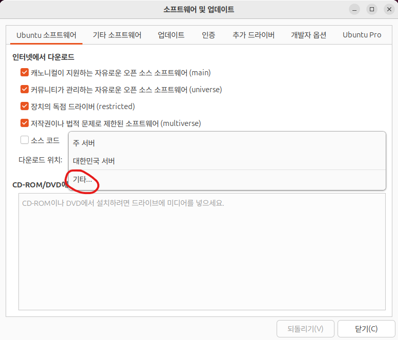Uncheck the main software checkbox
This screenshot has width=398, height=340.
coord(25,72)
